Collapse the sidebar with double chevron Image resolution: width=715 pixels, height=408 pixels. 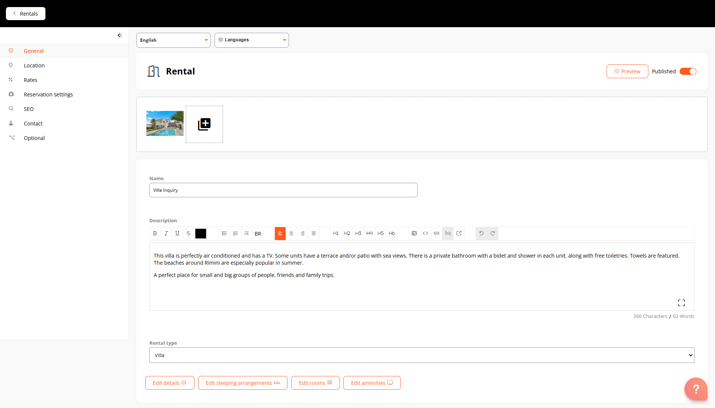tap(120, 35)
